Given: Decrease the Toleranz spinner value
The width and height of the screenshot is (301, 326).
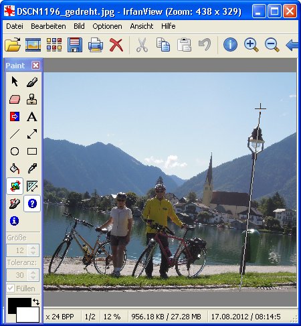Looking at the screenshot, I should click(x=33, y=277).
